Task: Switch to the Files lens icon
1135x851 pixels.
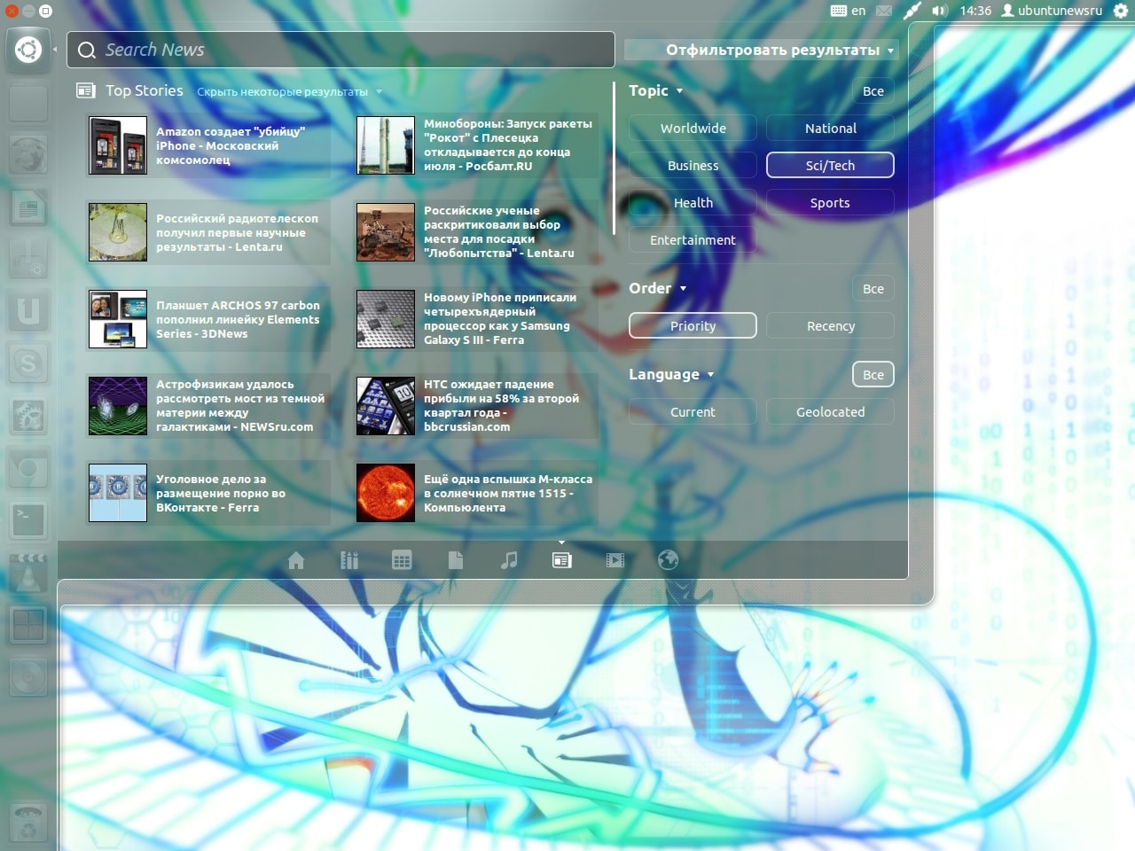Action: [456, 560]
